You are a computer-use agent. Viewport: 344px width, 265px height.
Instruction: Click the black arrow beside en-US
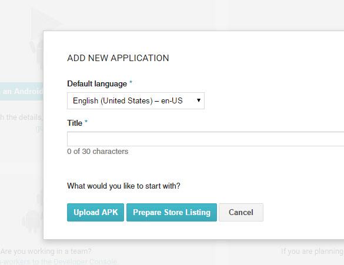point(199,100)
